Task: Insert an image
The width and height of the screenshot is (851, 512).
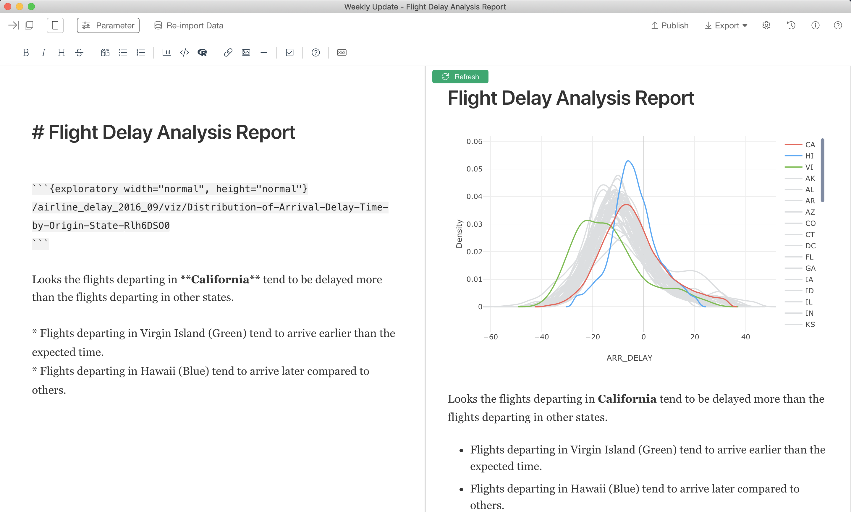Action: 246,52
